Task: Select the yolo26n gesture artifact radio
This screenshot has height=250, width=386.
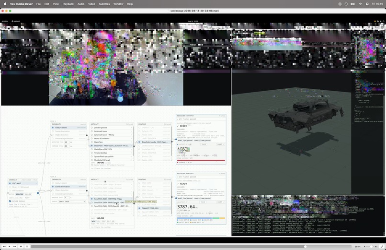Action: (92, 128)
